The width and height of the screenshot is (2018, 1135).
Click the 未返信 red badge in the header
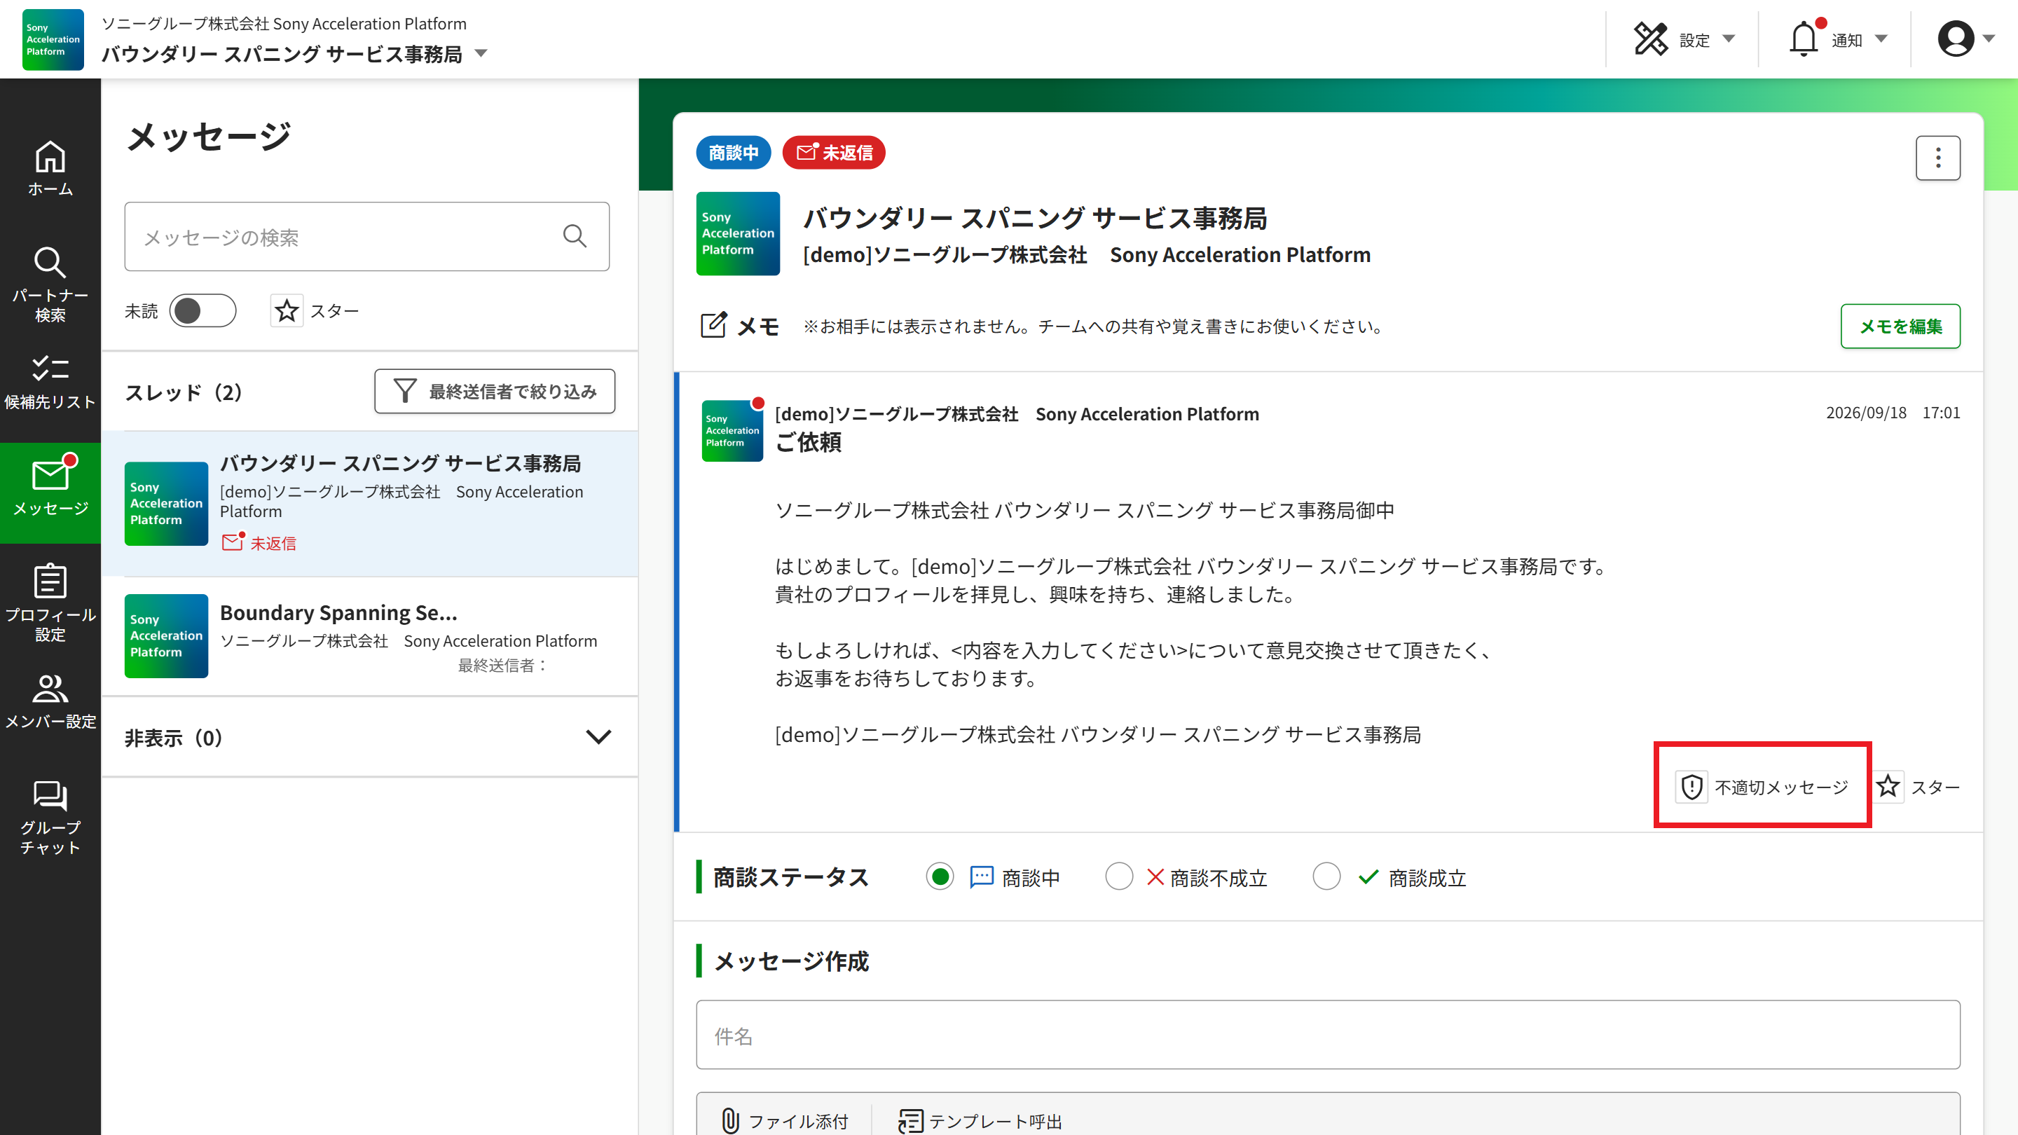834,152
